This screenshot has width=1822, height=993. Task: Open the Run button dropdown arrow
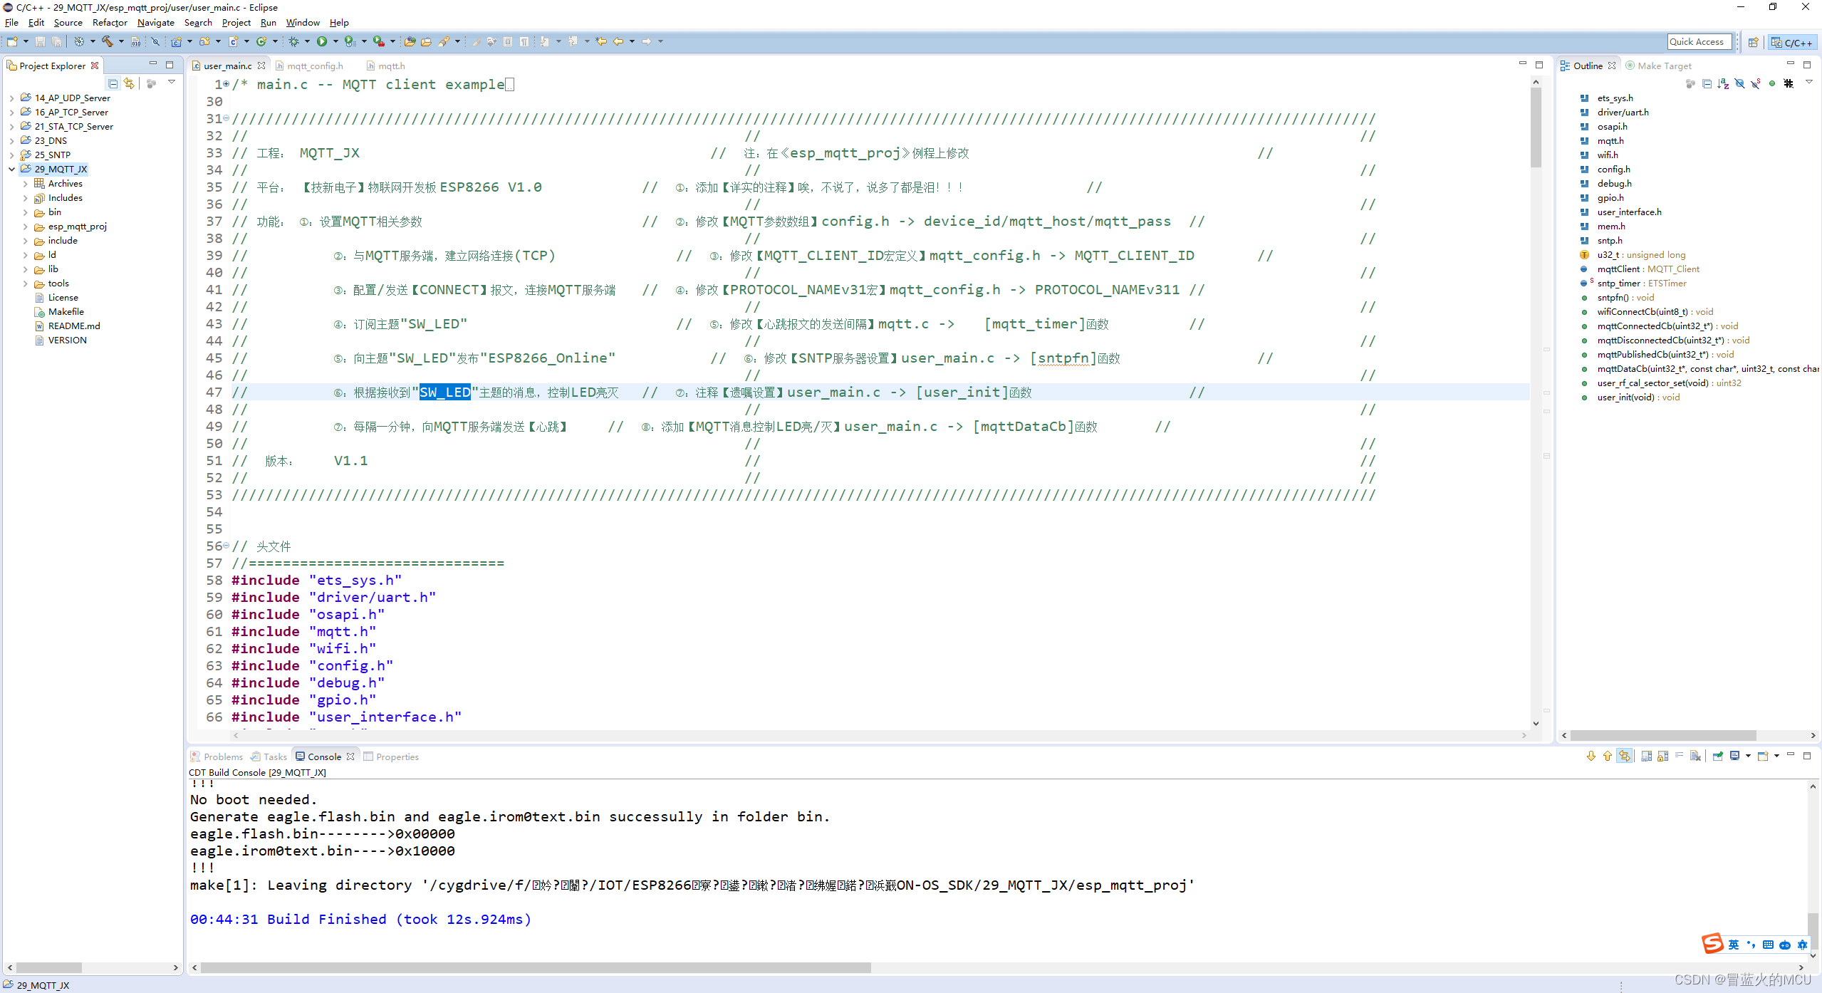(335, 41)
